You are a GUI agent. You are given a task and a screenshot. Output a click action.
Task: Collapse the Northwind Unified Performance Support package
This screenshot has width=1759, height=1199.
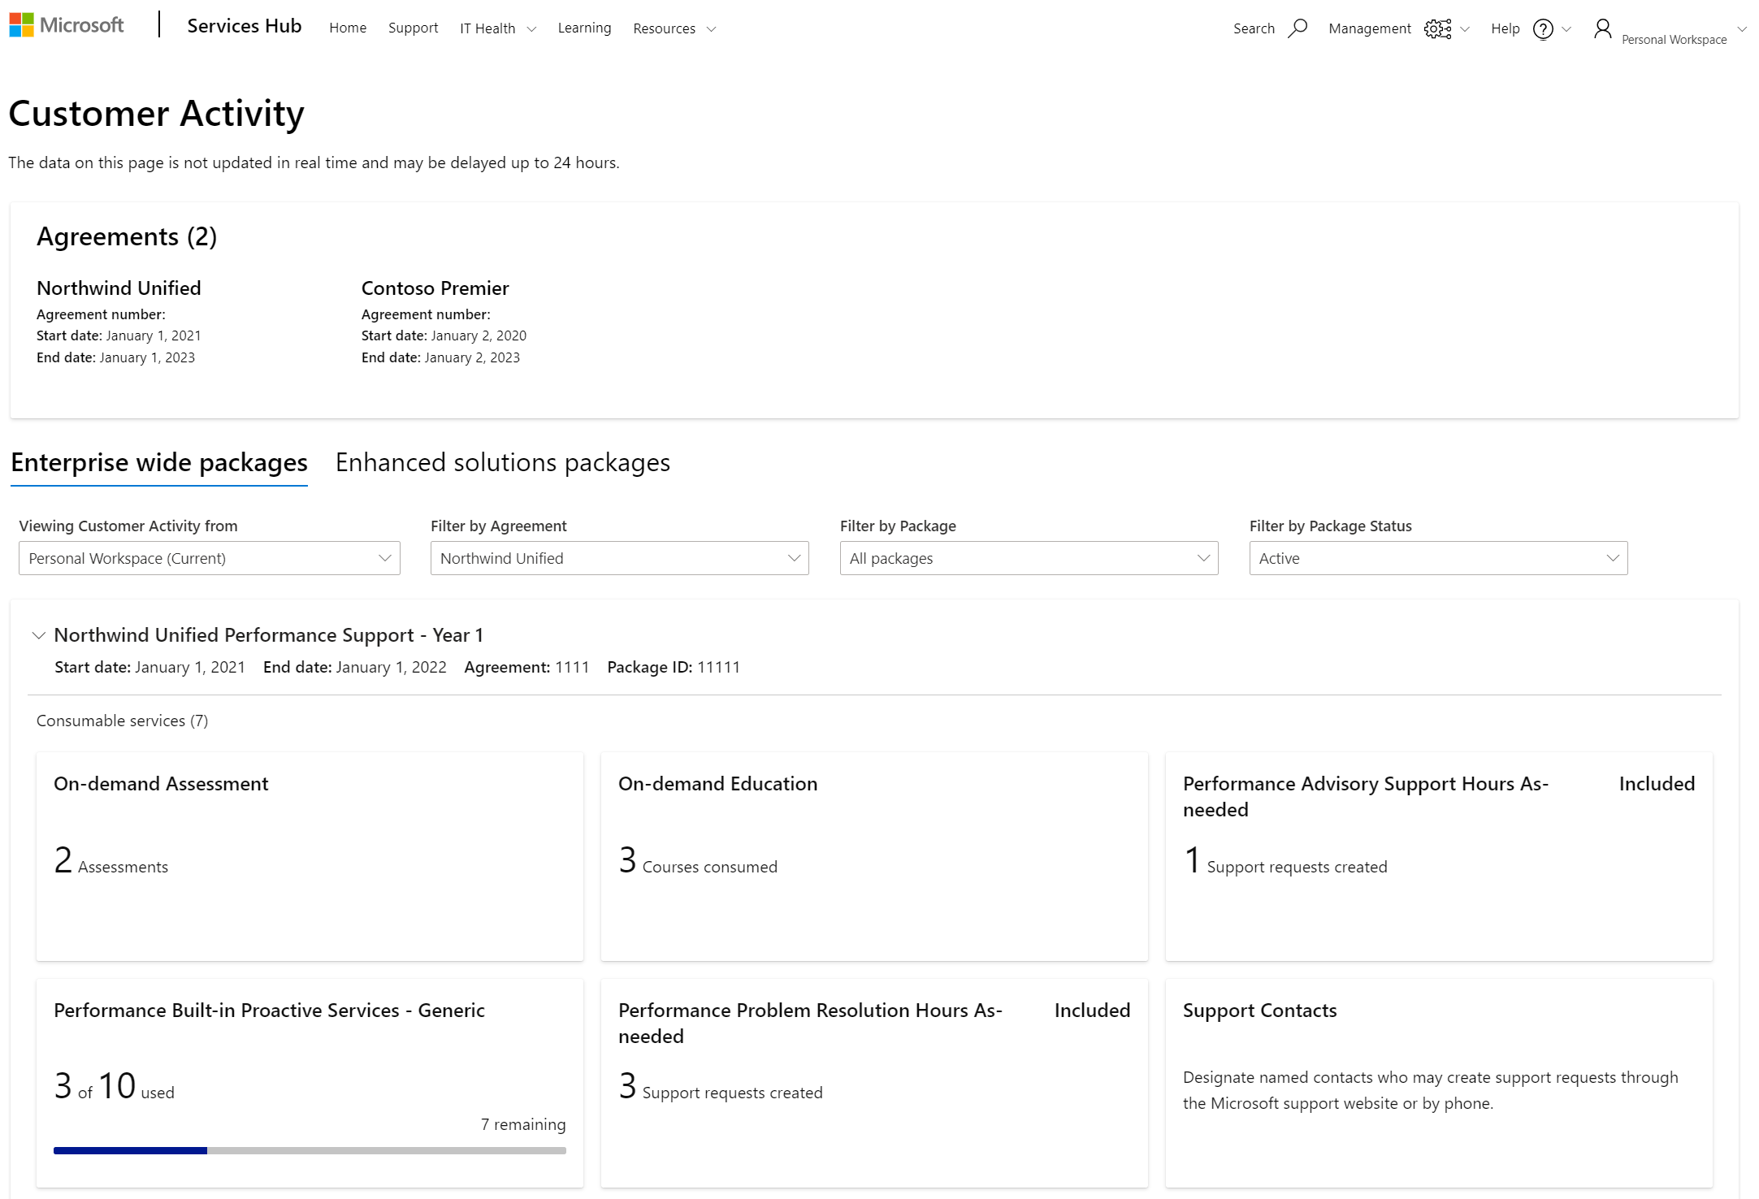tap(37, 634)
